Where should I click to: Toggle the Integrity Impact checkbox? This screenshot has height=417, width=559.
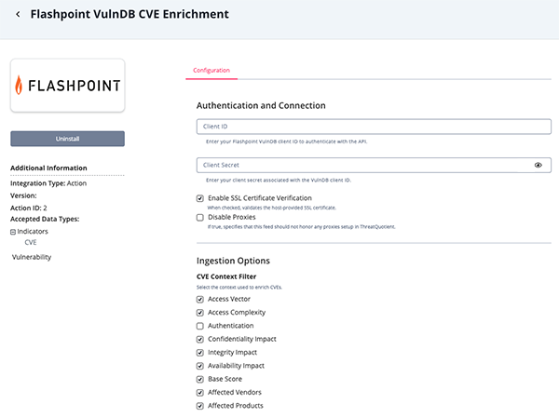[x=200, y=353]
